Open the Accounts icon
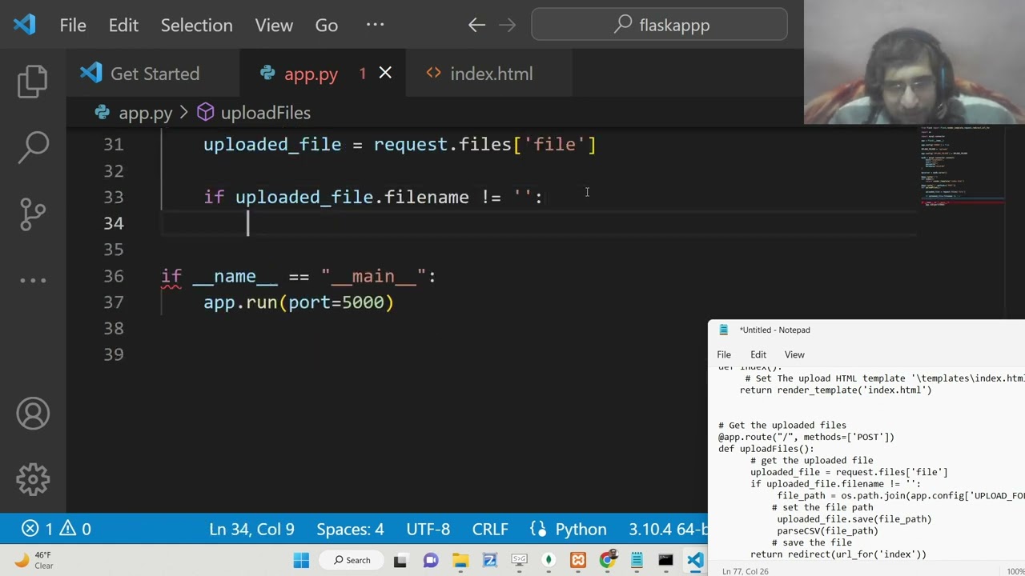The width and height of the screenshot is (1025, 576). [33, 414]
